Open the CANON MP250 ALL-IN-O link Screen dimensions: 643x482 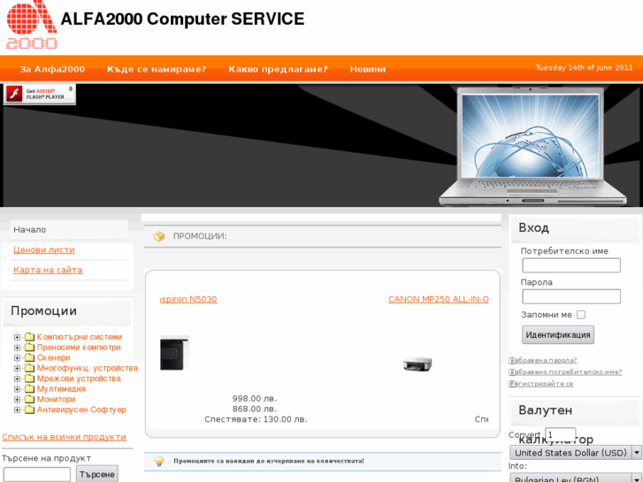coord(439,299)
